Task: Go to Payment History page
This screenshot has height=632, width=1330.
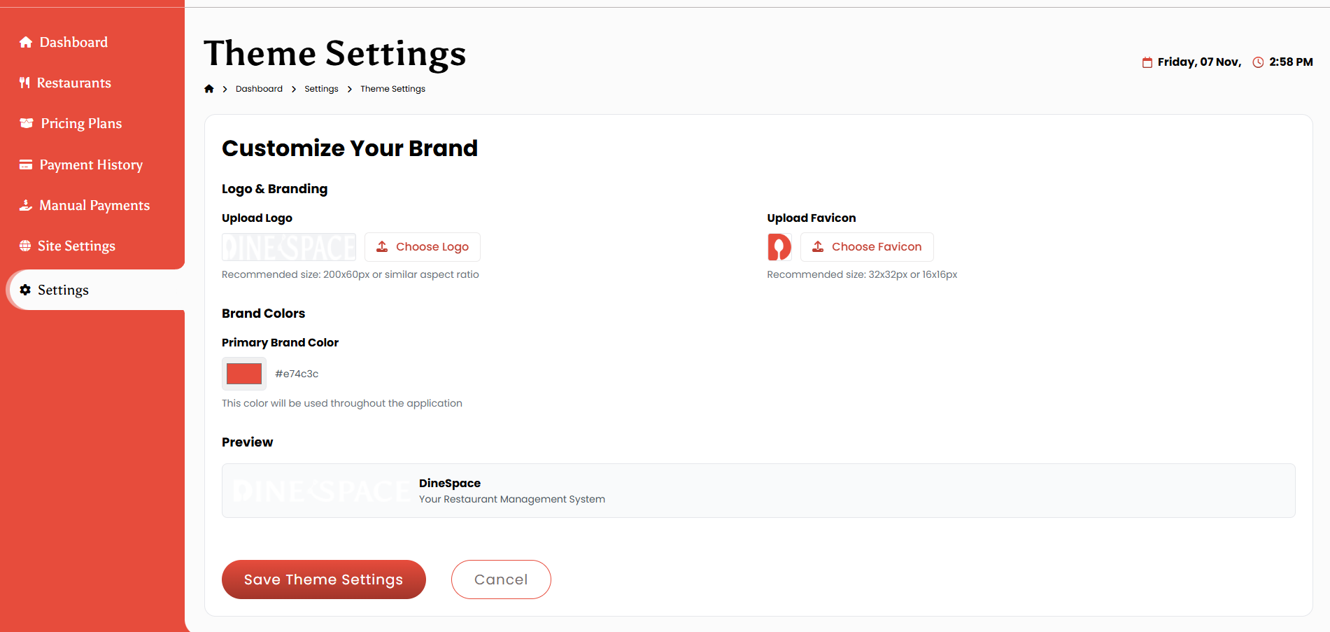Action: tap(92, 164)
